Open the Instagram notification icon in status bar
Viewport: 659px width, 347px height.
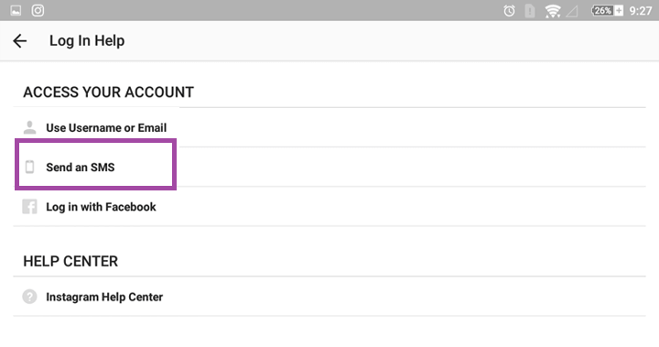click(38, 10)
